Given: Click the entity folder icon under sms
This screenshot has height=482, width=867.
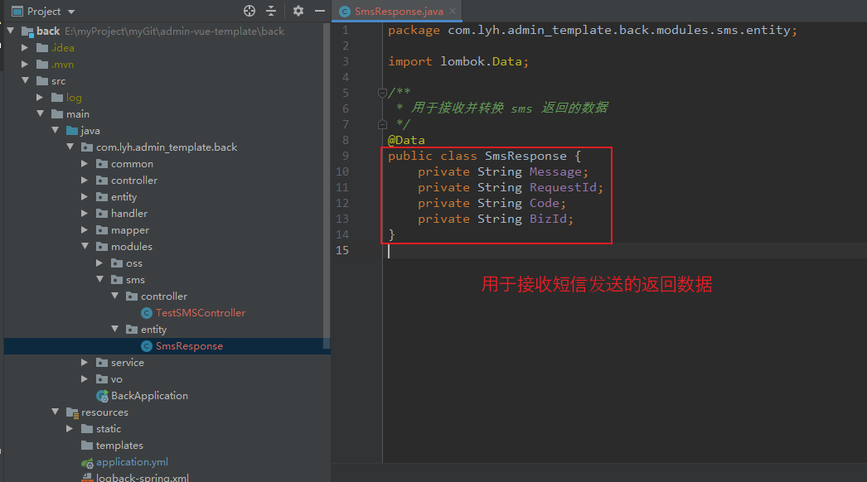Looking at the screenshot, I should (132, 330).
